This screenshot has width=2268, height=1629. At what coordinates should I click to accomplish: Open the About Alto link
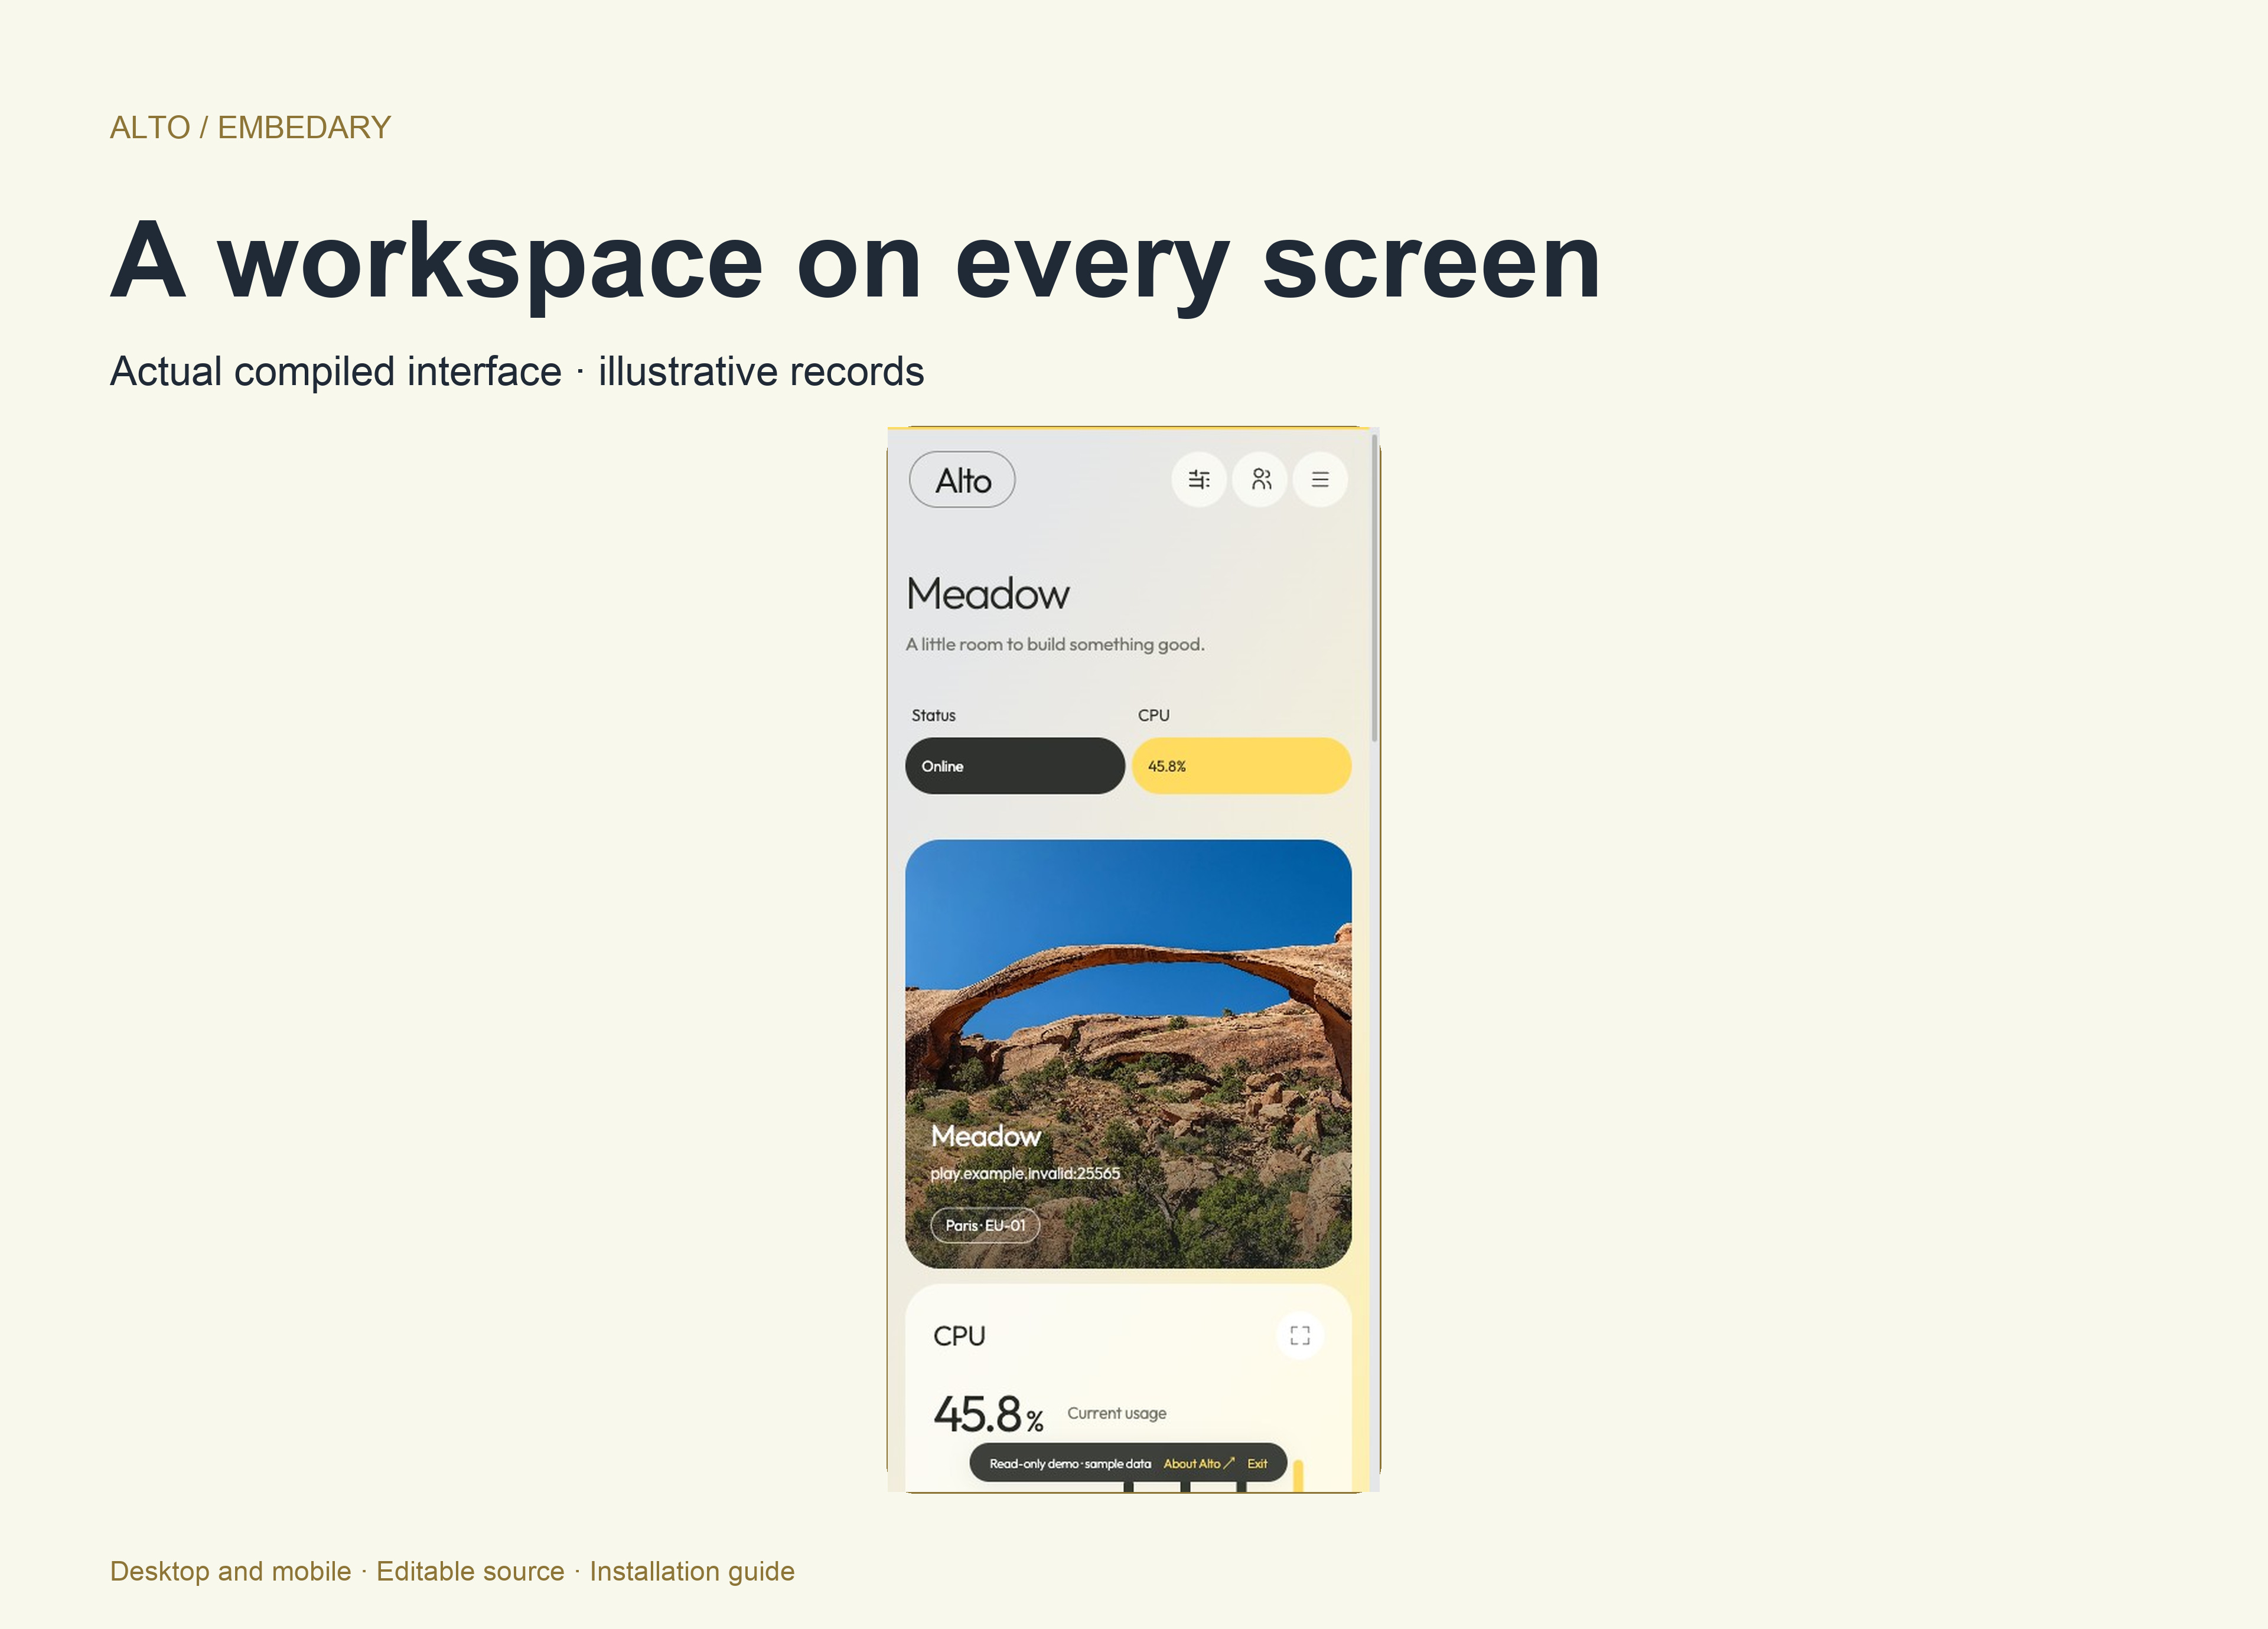point(1198,1464)
